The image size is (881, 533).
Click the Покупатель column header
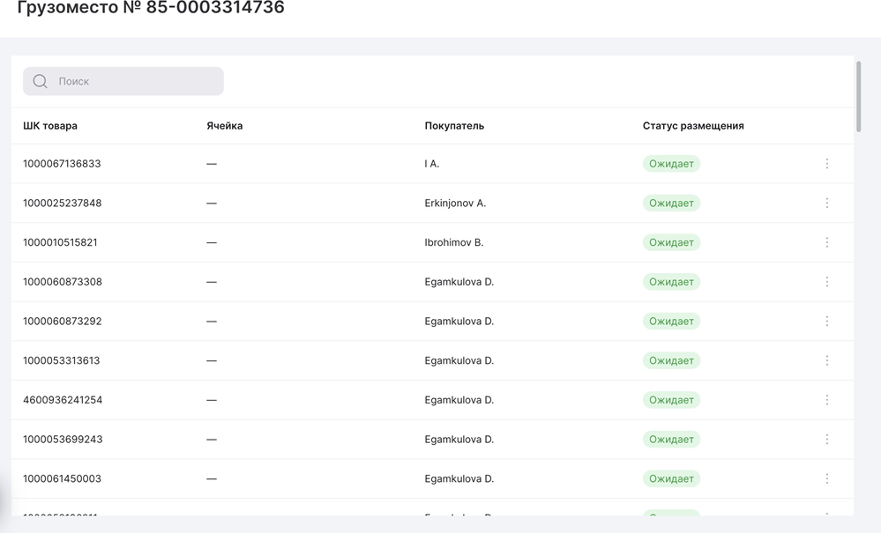pos(454,126)
